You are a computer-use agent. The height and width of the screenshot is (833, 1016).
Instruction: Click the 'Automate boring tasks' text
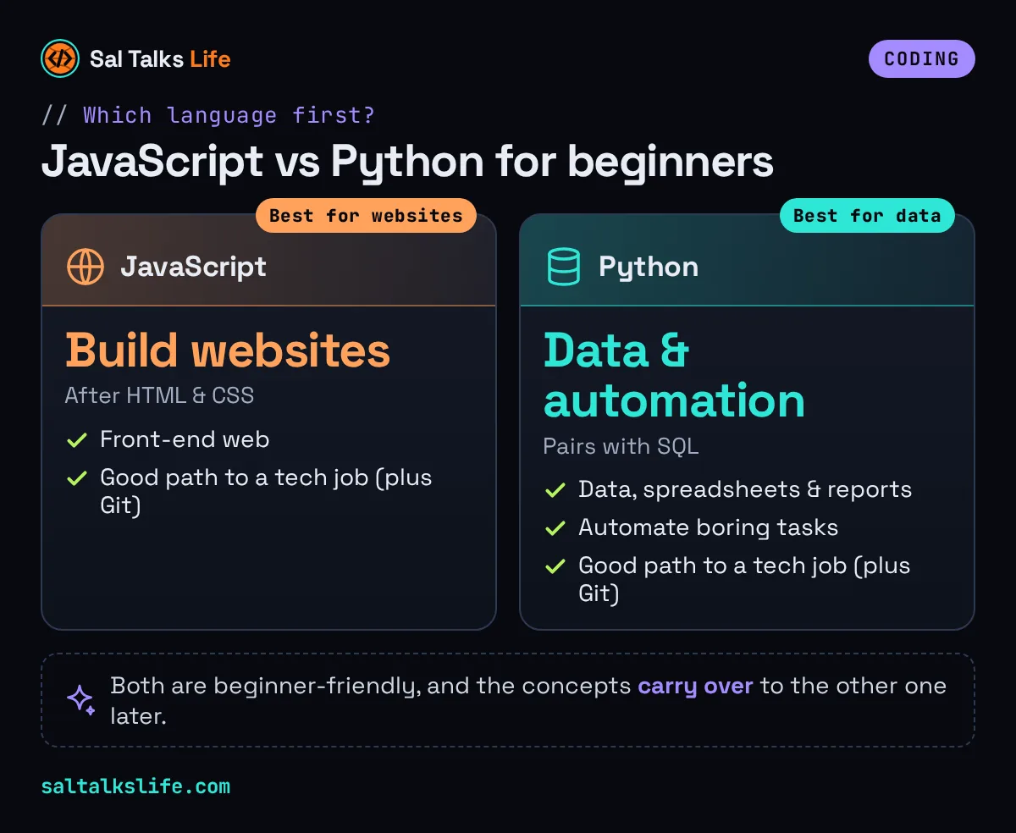[x=708, y=528]
